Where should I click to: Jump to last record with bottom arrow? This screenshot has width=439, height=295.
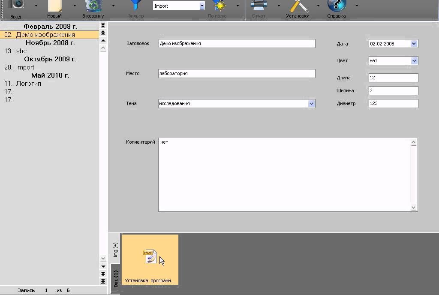[103, 281]
